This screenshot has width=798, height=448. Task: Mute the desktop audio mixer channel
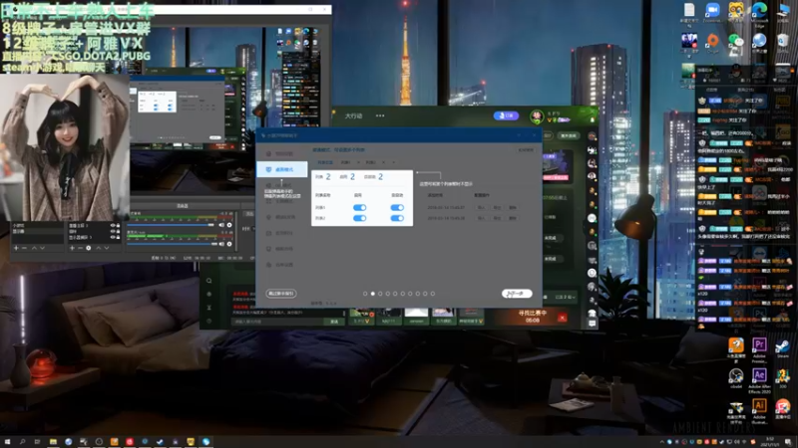pos(221,225)
